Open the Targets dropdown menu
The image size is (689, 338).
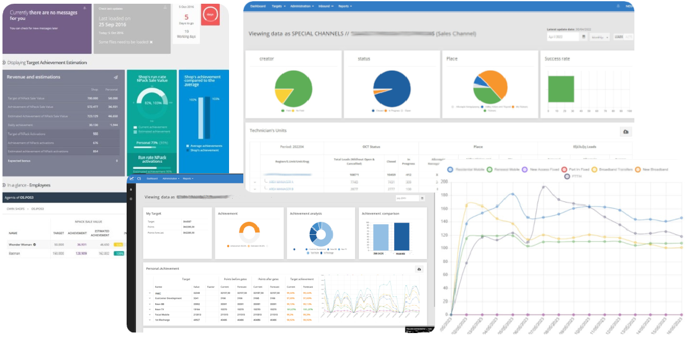[279, 6]
